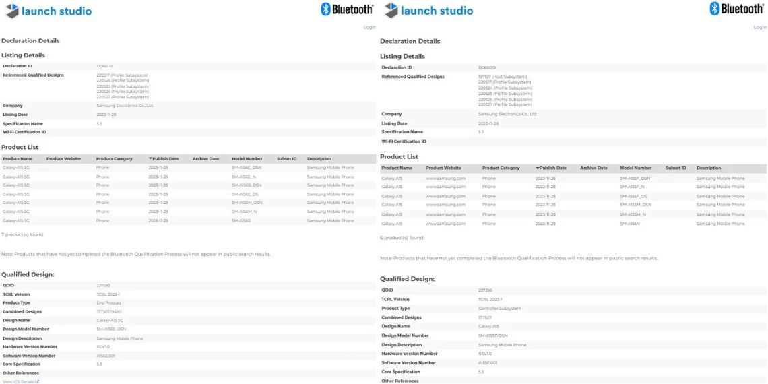The height and width of the screenshot is (384, 768).
Task: Select the SM-A156E_DSN model row
Action: click(247, 167)
